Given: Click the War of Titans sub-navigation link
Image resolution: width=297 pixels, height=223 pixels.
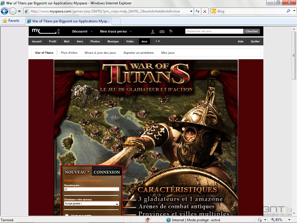Looking at the screenshot, I should [44, 53].
